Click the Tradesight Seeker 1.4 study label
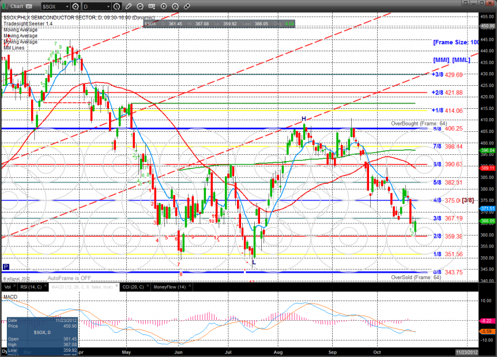 pyautogui.click(x=28, y=24)
